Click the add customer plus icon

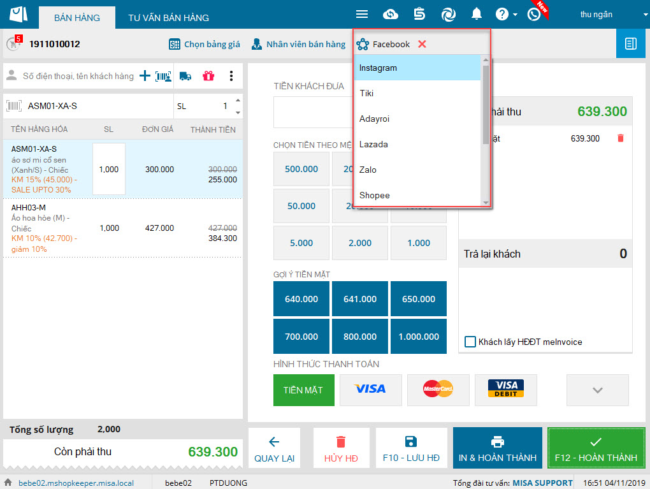(x=145, y=76)
